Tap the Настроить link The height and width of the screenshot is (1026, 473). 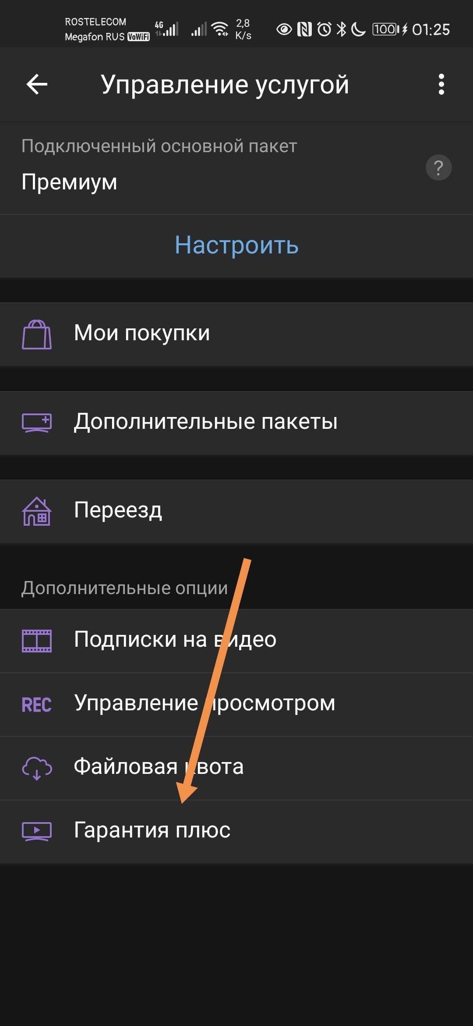click(x=236, y=245)
